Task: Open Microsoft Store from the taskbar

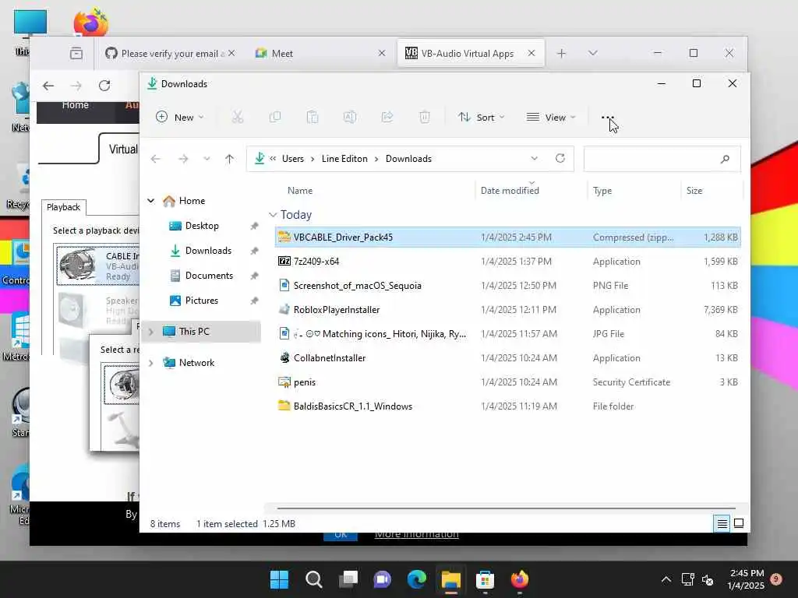Action: pos(485,579)
